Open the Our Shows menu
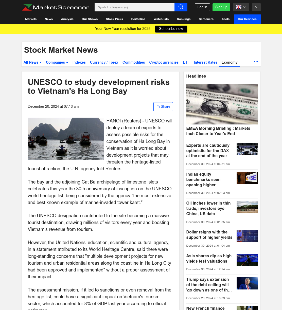The image size is (282, 310). click(90, 19)
